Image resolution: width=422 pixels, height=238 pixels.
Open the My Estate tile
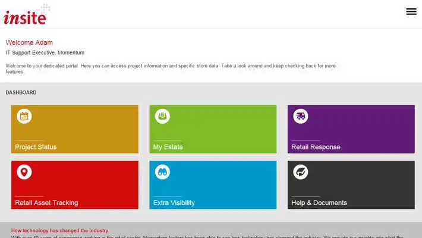pos(213,129)
